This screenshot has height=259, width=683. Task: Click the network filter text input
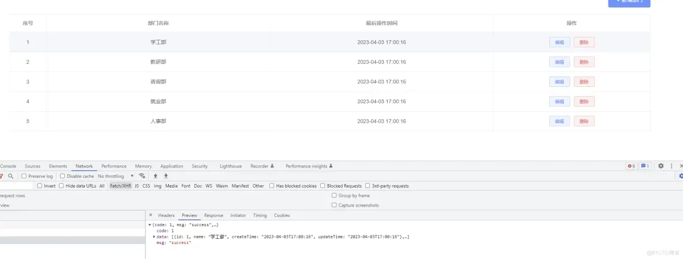coord(16,185)
